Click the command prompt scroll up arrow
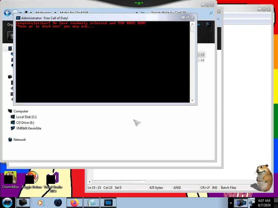The width and height of the screenshot is (278, 208). tap(192, 24)
